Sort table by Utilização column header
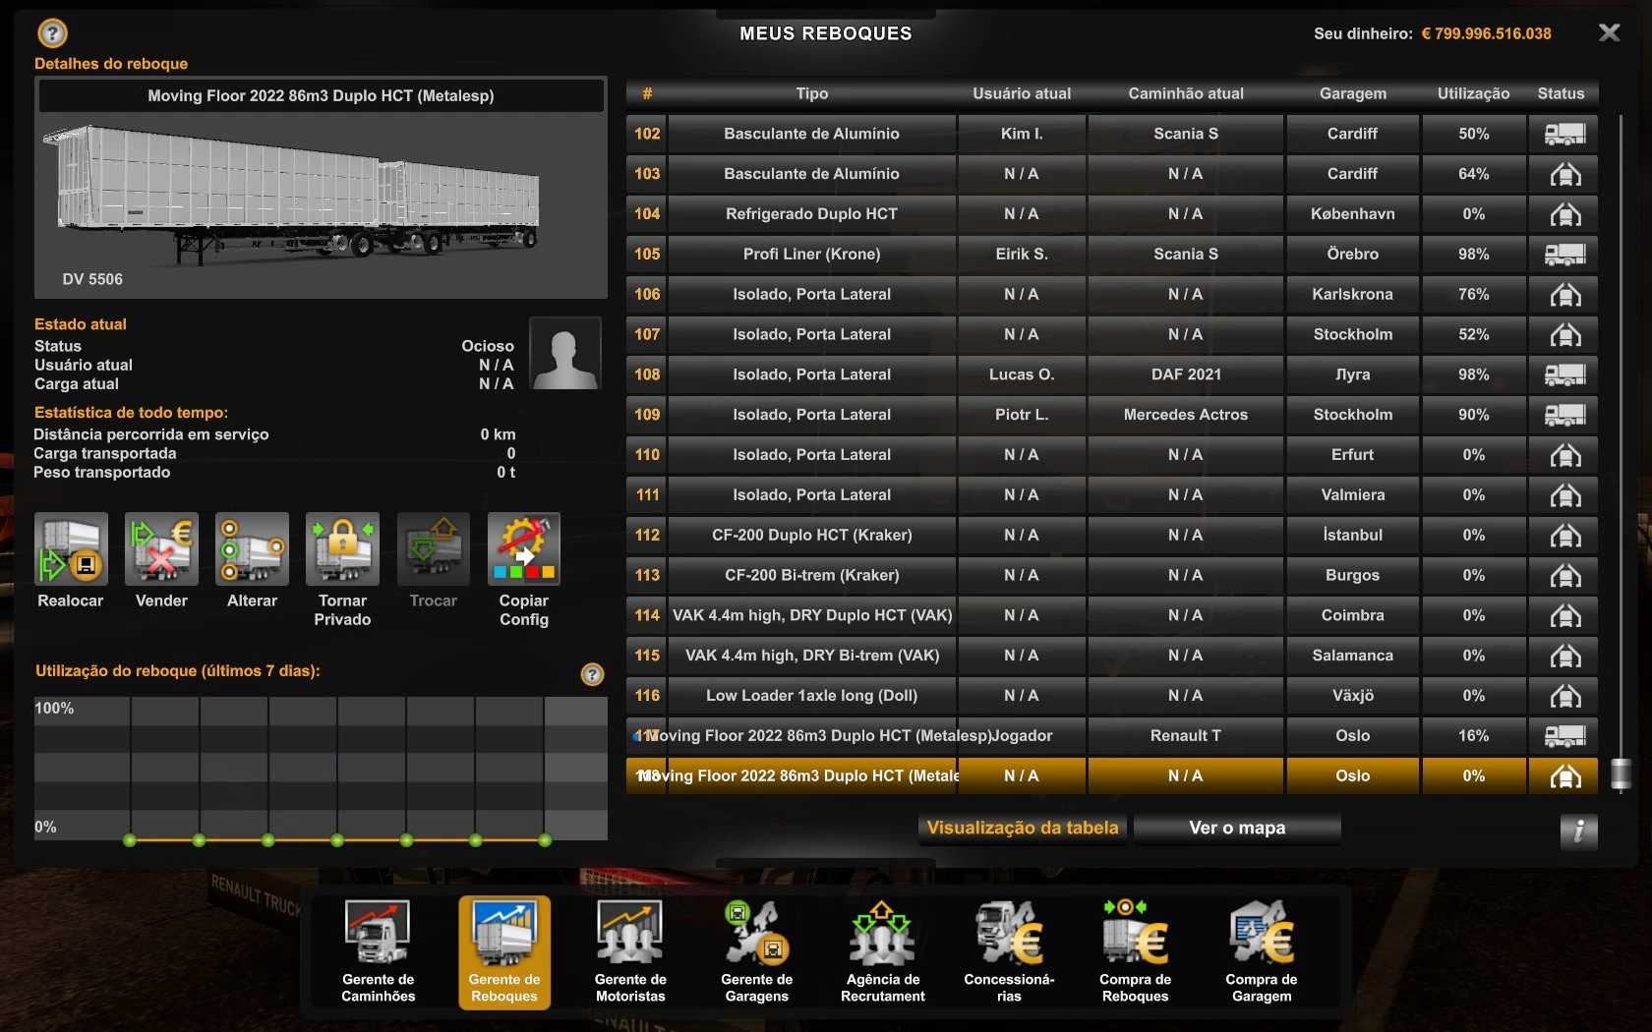Screen dimensions: 1652x1032 click(1472, 93)
